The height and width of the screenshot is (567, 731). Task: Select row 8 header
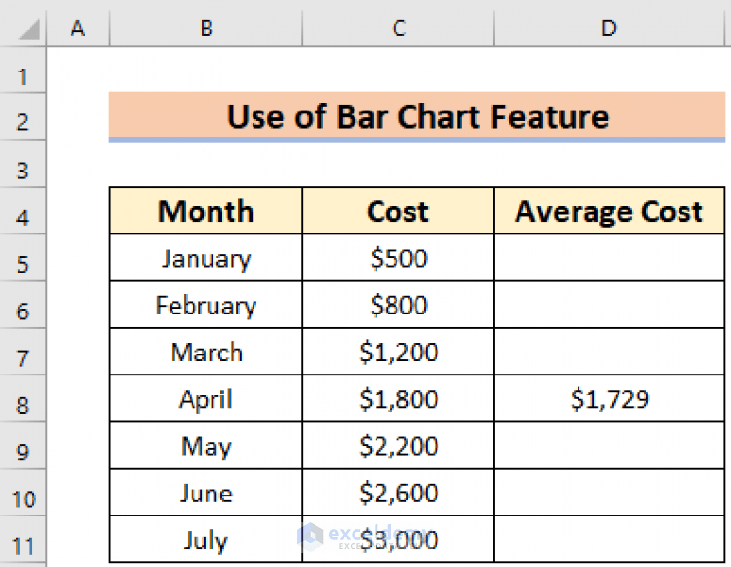click(x=23, y=405)
